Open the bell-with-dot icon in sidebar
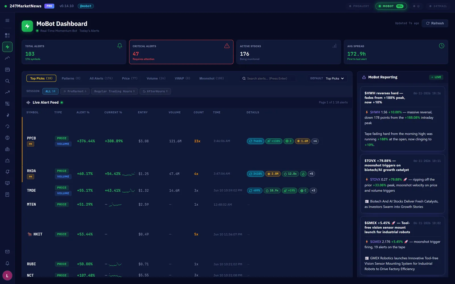 7,172
